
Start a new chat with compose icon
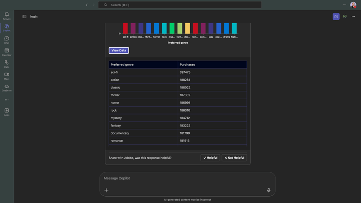point(336,16)
